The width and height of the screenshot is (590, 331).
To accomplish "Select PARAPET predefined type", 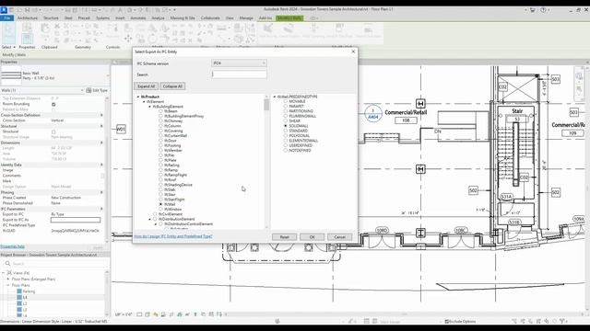I will pyautogui.click(x=286, y=107).
